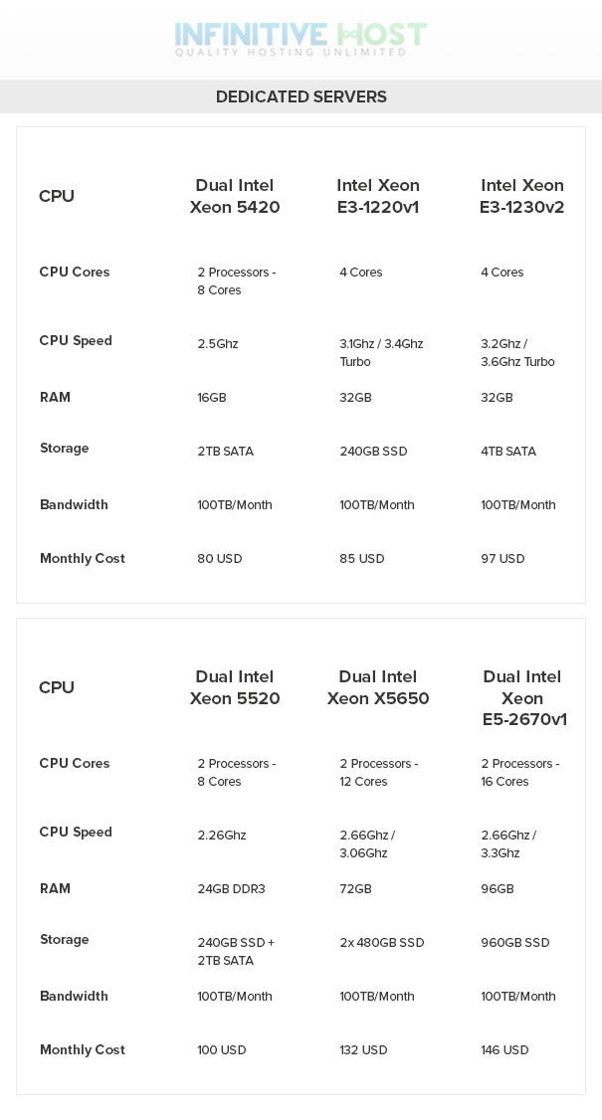Image resolution: width=602 pixels, height=1120 pixels.
Task: Click the 85 USD price
Action: click(362, 559)
